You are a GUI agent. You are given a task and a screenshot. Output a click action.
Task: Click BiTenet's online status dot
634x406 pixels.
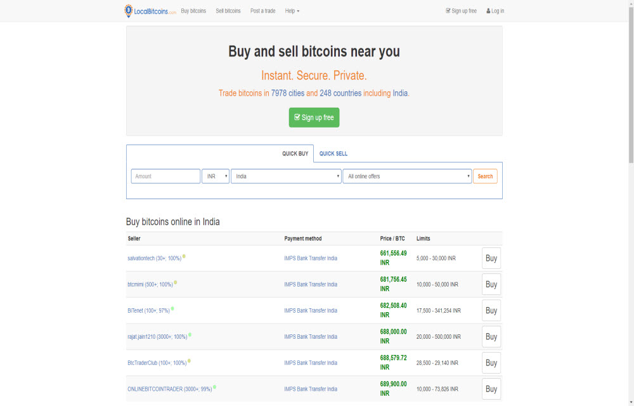click(x=172, y=308)
